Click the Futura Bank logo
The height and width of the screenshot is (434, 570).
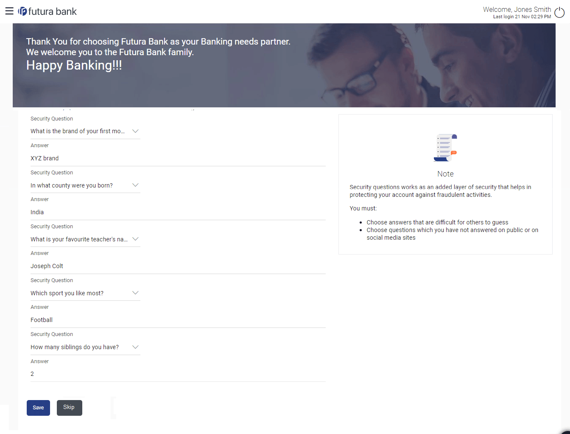click(x=47, y=11)
